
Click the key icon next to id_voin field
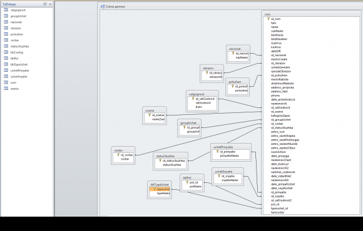tap(268, 19)
